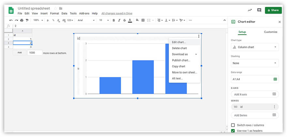Open the File menu
This screenshot has height=137, width=287.
point(20,13)
